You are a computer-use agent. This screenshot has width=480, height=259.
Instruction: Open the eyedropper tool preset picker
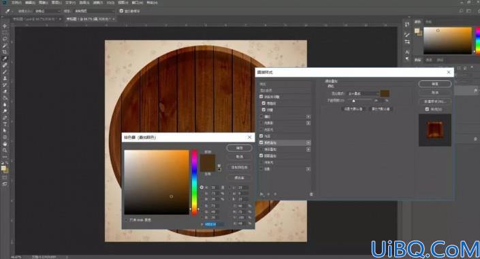pyautogui.click(x=9, y=11)
